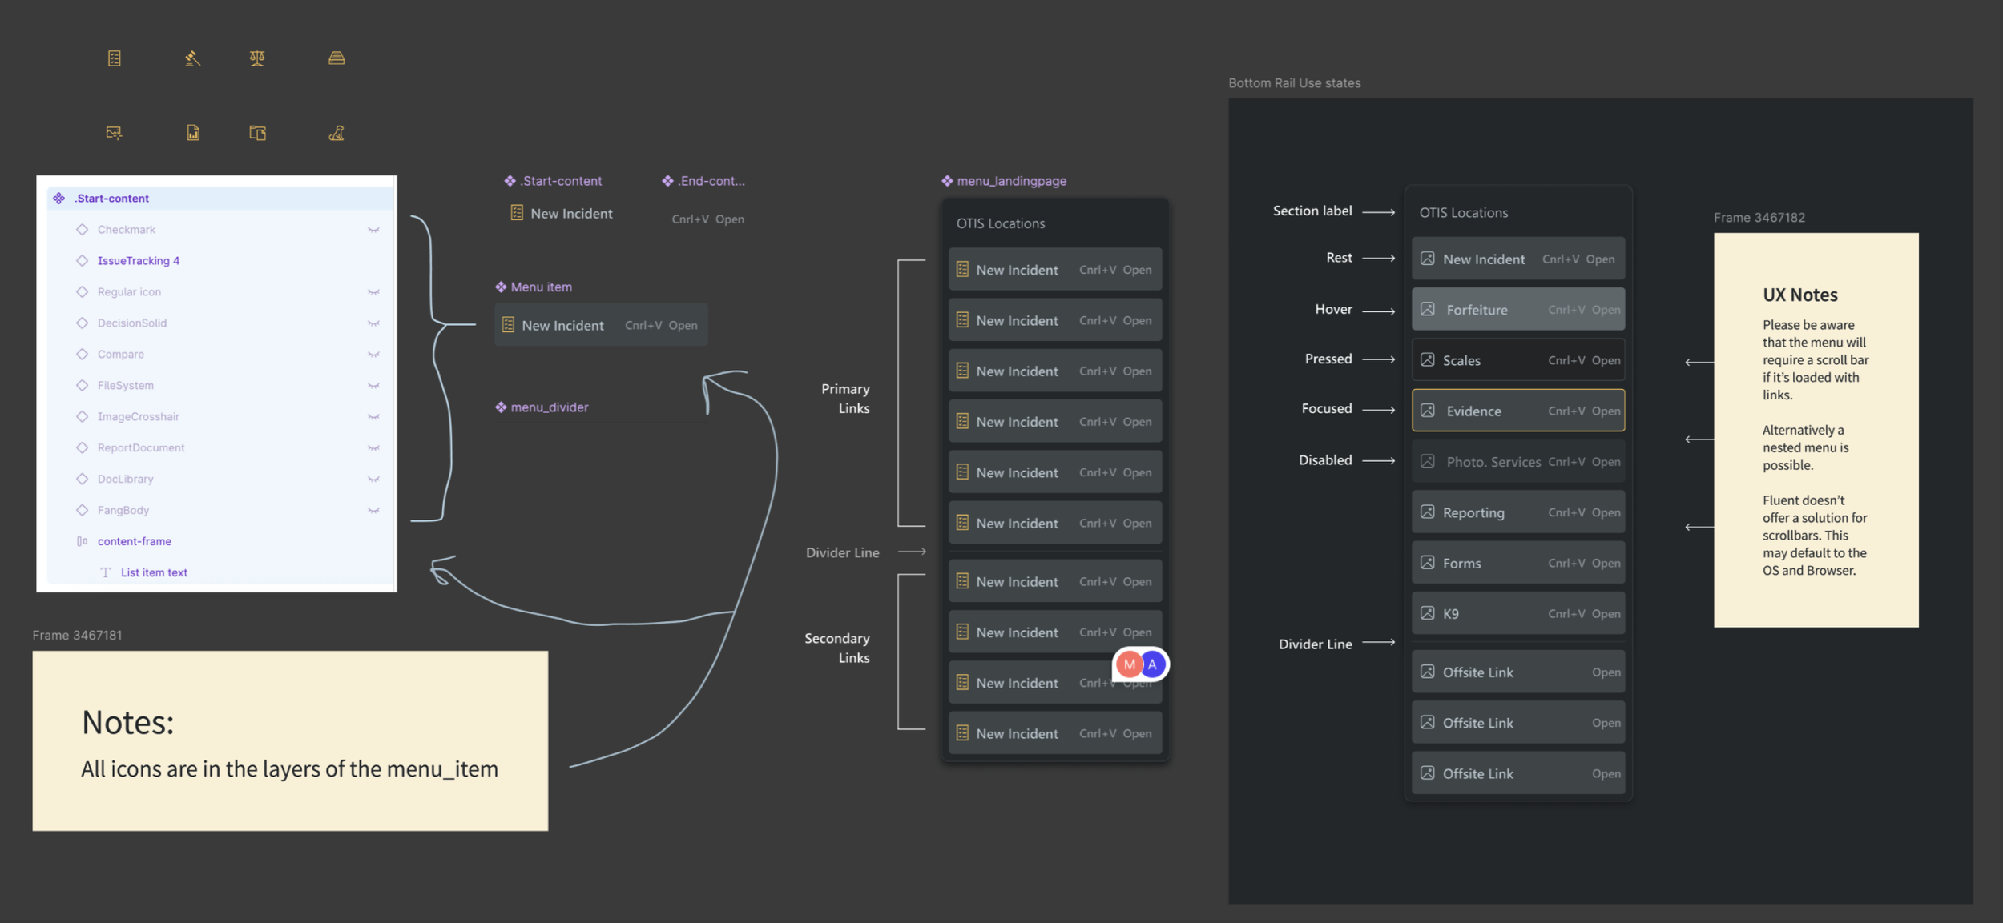Select the Forfeiture menu item
The image size is (2003, 923).
(x=1517, y=310)
